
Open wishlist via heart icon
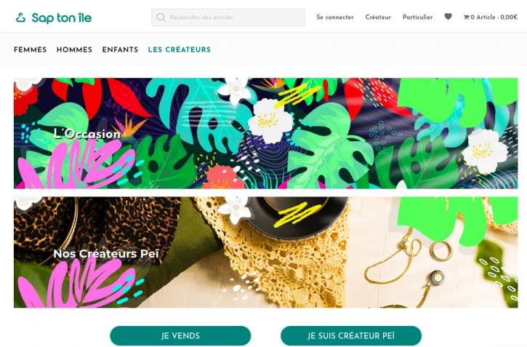[x=448, y=17]
